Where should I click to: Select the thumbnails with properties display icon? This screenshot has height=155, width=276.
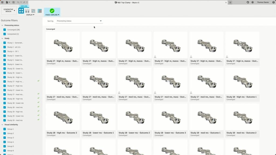[x=27, y=10]
